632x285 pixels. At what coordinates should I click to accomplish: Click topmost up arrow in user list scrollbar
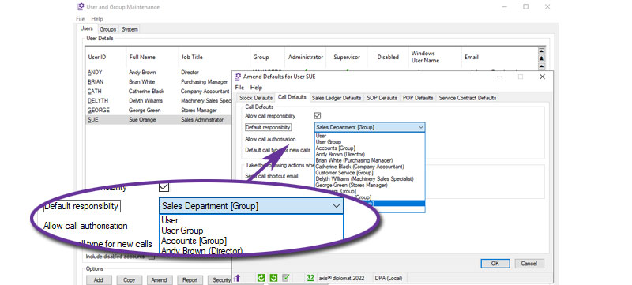click(x=541, y=51)
